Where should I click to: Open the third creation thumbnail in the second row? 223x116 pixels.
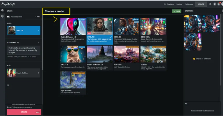tap(193, 42)
